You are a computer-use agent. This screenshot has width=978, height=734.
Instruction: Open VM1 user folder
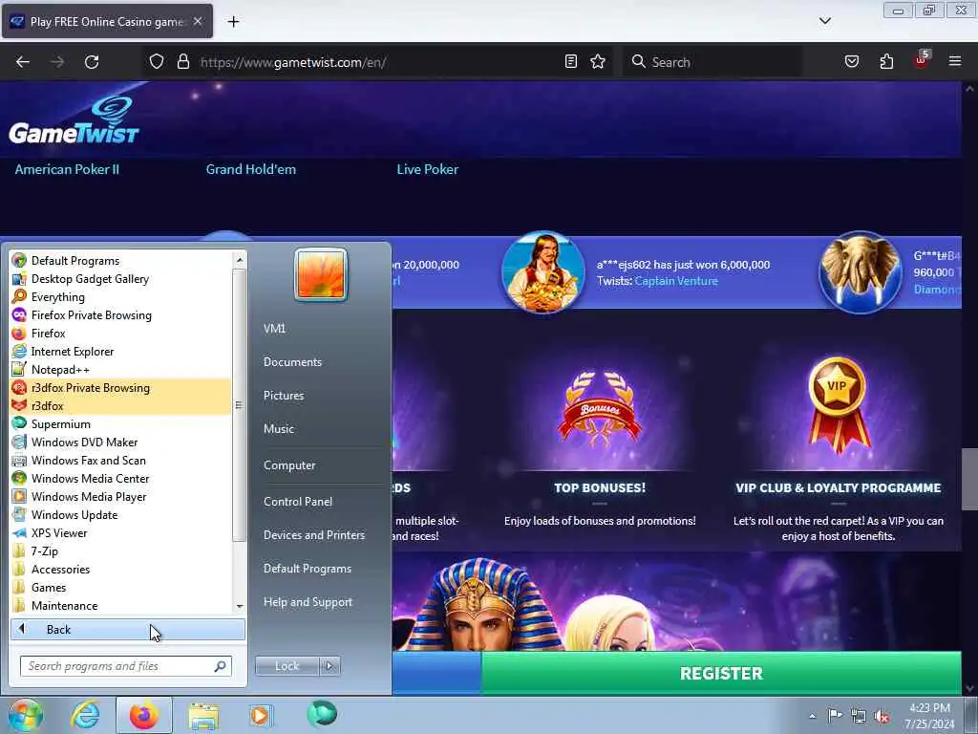click(274, 329)
